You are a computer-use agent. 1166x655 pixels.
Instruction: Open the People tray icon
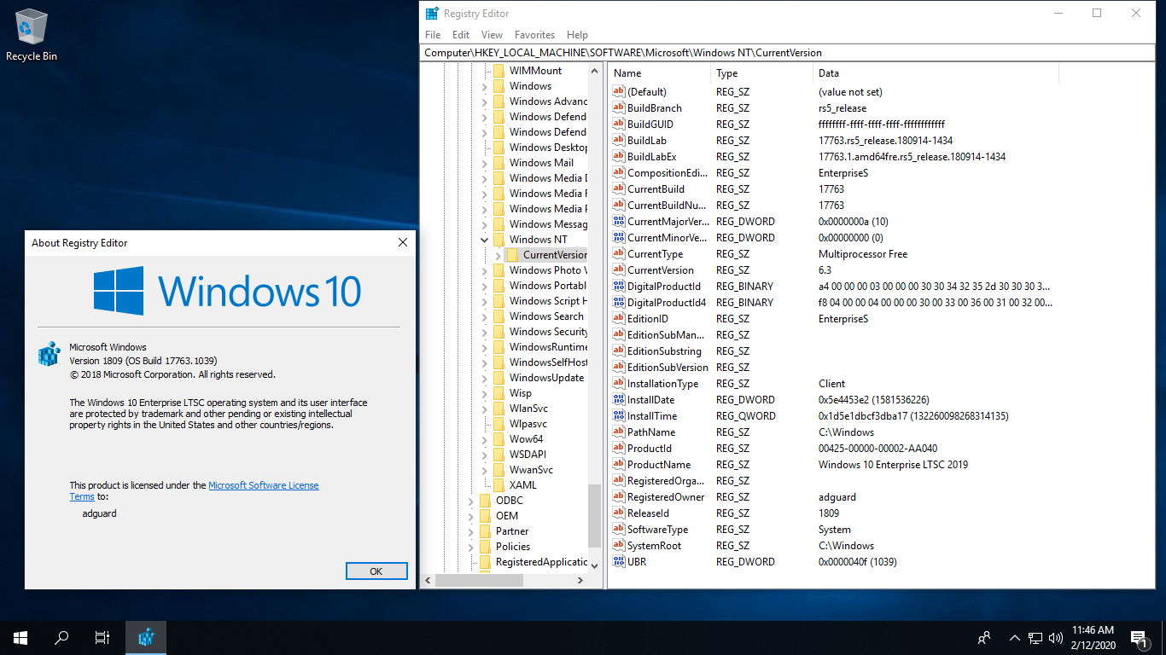984,637
